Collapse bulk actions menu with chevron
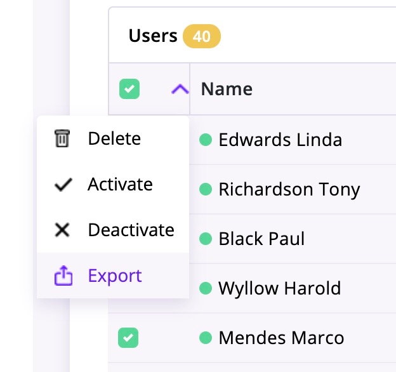The width and height of the screenshot is (396, 372). [x=180, y=90]
